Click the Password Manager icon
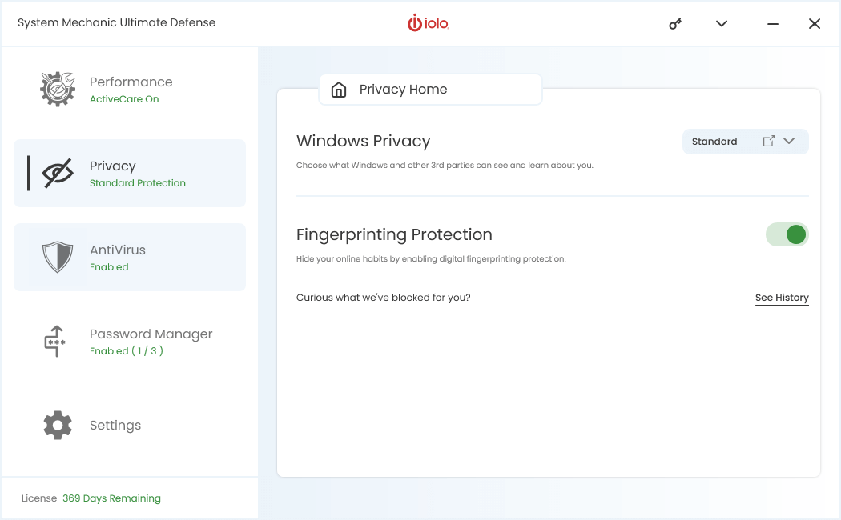Viewport: 841px width, 520px height. point(55,341)
